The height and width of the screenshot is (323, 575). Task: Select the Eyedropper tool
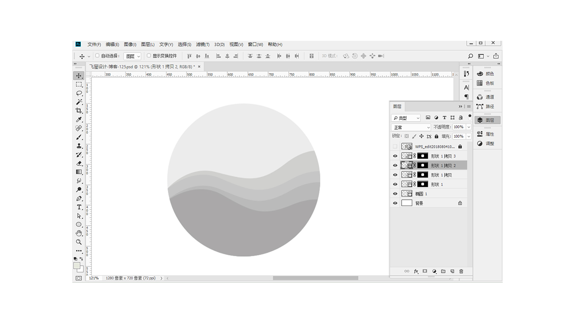click(x=79, y=120)
